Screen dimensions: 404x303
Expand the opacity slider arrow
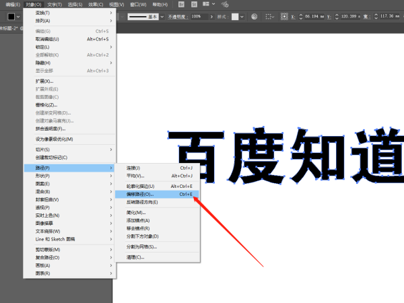pyautogui.click(x=211, y=17)
